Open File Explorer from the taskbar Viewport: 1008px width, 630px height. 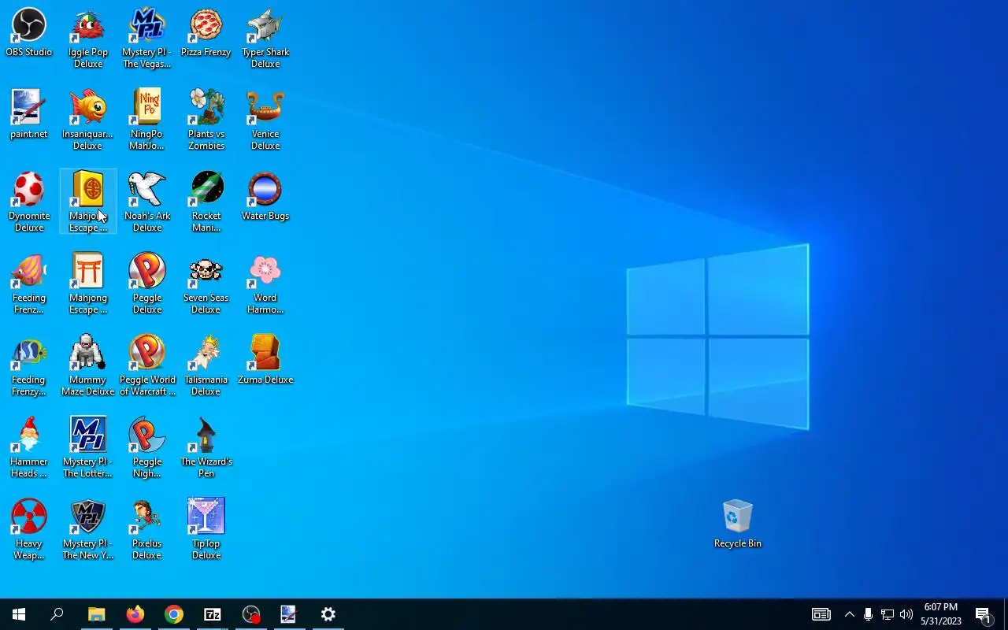point(96,614)
